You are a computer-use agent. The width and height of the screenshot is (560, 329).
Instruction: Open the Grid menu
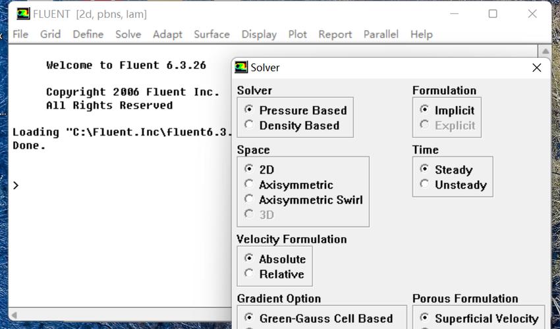(x=50, y=34)
